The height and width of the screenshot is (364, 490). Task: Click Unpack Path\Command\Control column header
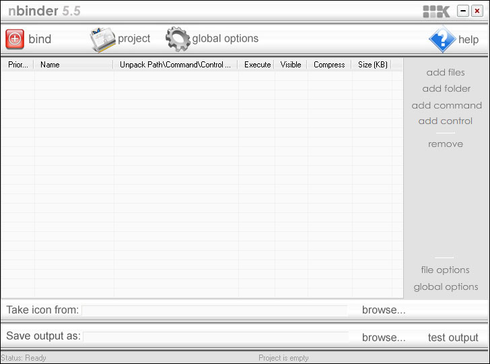click(176, 65)
